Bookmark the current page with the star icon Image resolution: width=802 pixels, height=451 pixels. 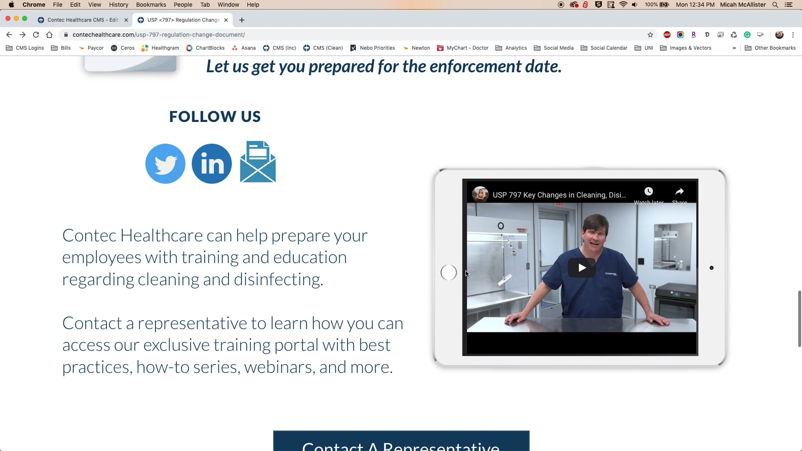tap(650, 35)
